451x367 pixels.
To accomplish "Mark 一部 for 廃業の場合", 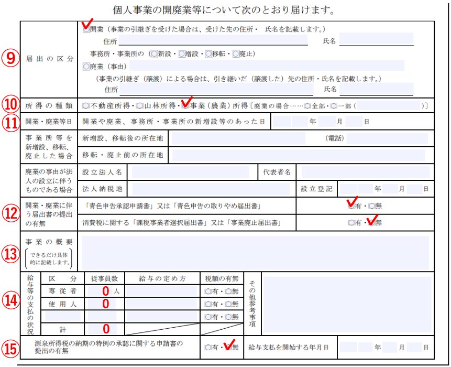I will coord(334,106).
